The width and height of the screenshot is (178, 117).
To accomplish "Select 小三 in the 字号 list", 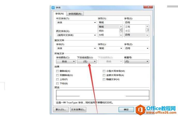I will [x=135, y=31].
